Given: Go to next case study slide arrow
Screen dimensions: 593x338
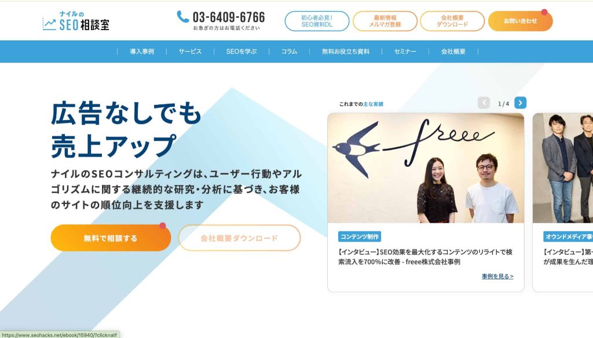Looking at the screenshot, I should [x=521, y=103].
